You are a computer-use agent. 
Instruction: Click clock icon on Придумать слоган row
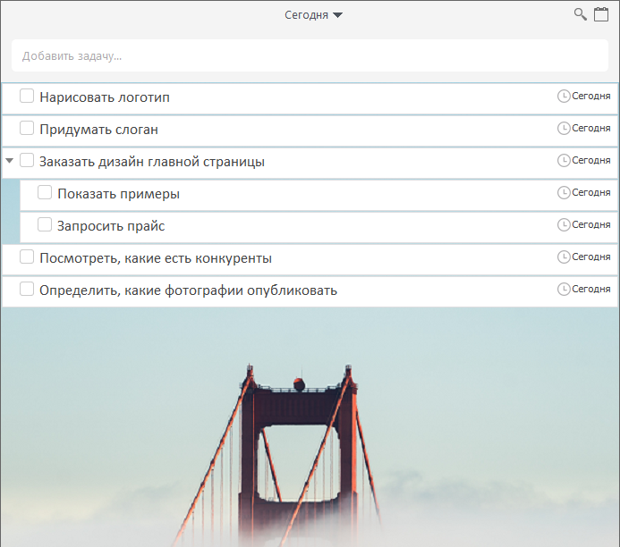point(564,129)
